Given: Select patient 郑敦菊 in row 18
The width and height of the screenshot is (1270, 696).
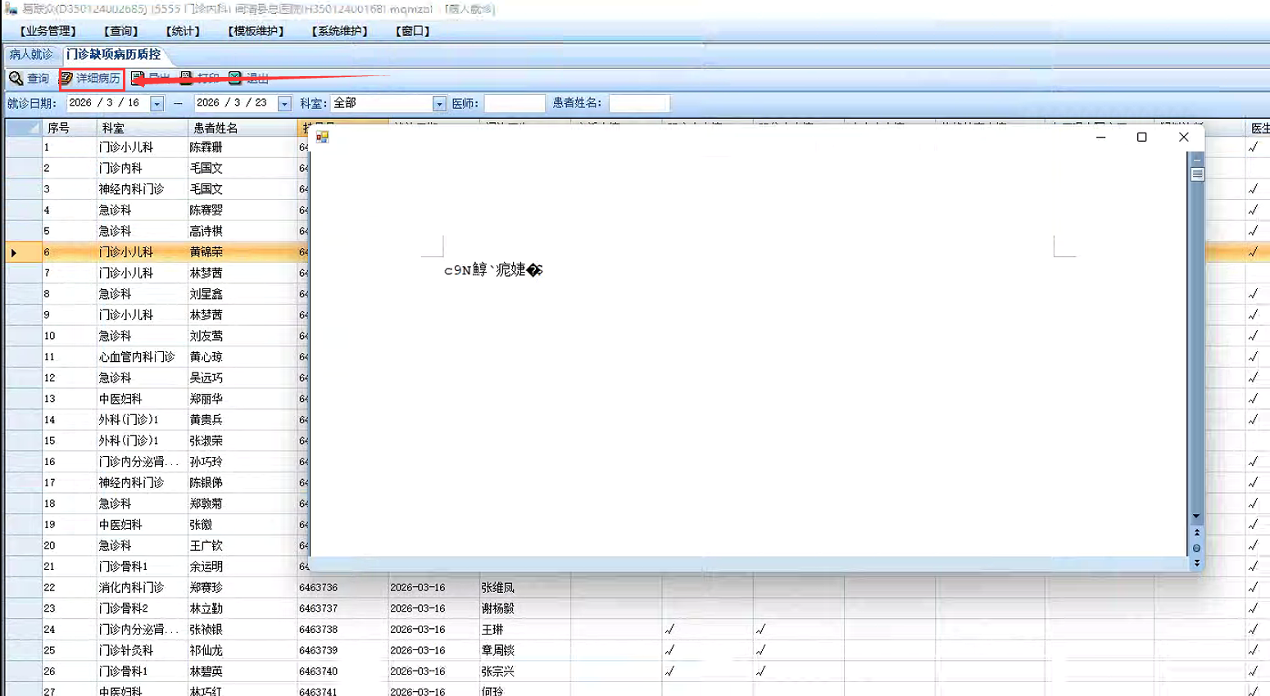Looking at the screenshot, I should coord(206,504).
